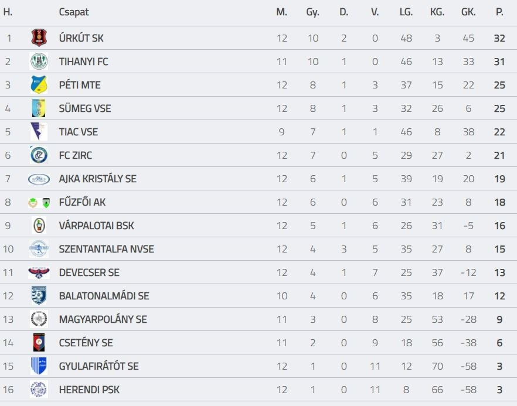Click the Fűzfői AK team name
Screen dimensions: 517x406
point(82,202)
